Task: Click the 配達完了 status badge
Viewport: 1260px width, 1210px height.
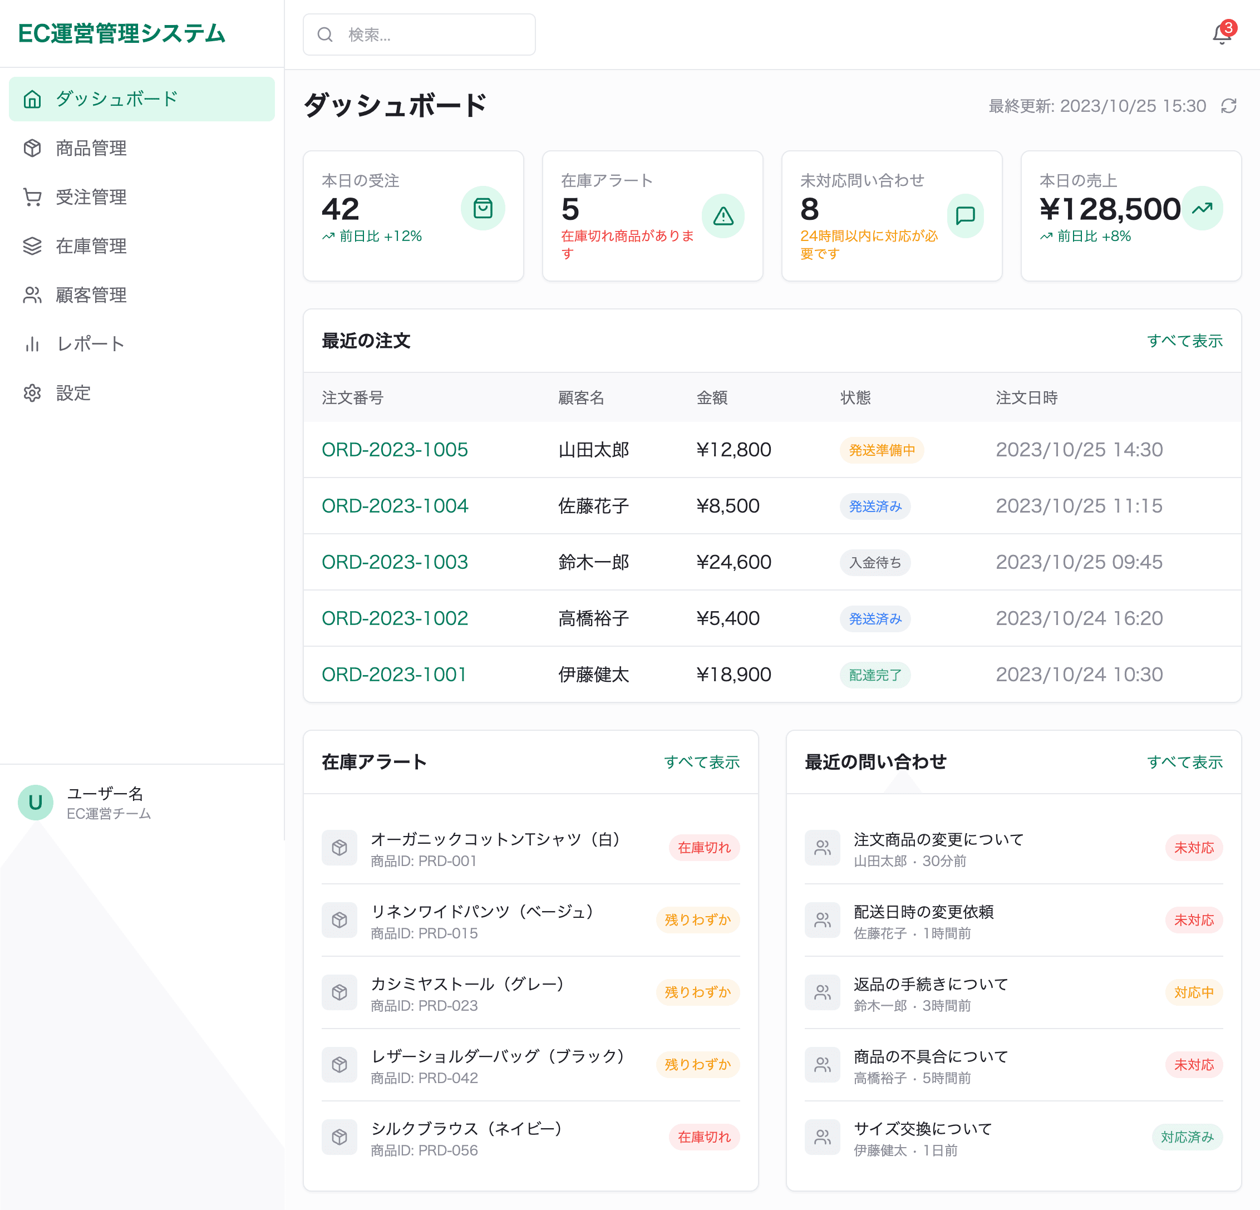Action: (x=875, y=675)
